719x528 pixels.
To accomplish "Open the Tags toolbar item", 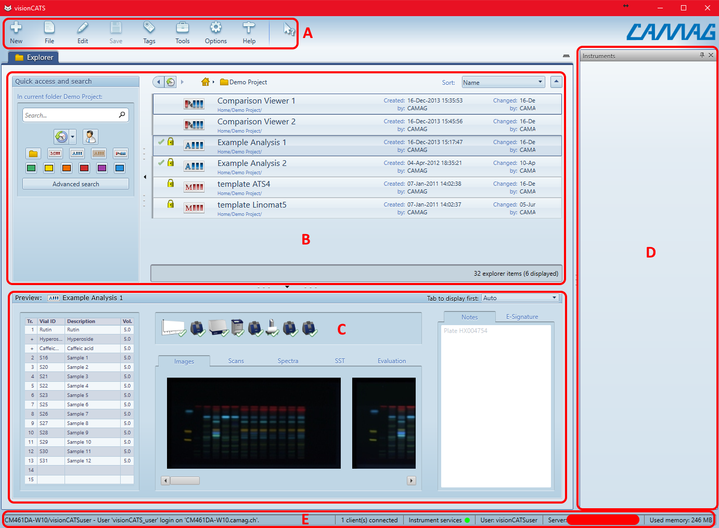I will [149, 33].
